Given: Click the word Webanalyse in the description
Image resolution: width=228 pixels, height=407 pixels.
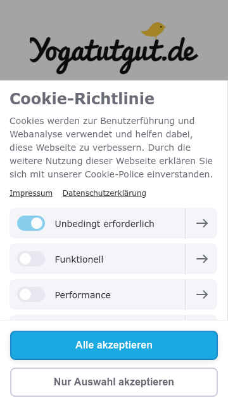Looking at the screenshot, I should (x=36, y=134).
